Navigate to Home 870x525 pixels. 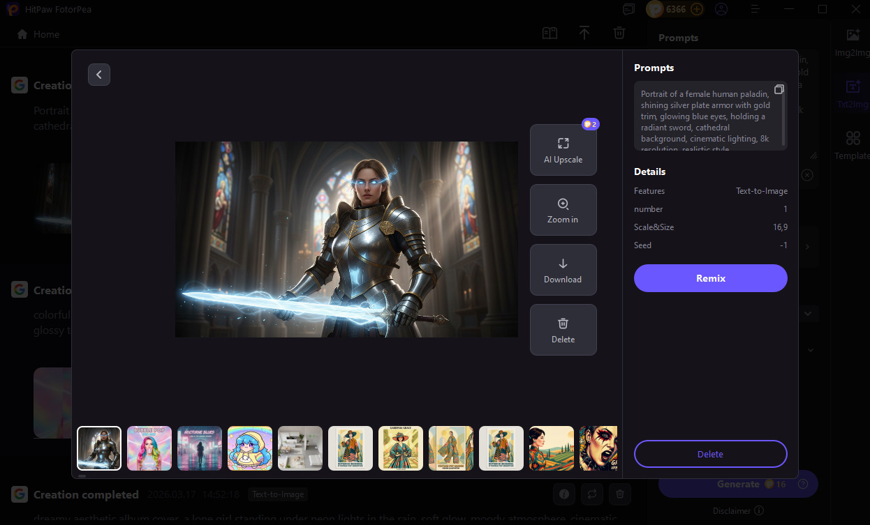[37, 33]
